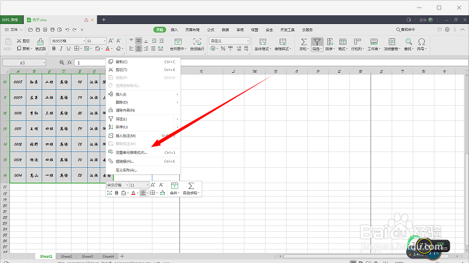Toggle Italic formatting in ribbon
The height and width of the screenshot is (263, 469).
(x=61, y=49)
